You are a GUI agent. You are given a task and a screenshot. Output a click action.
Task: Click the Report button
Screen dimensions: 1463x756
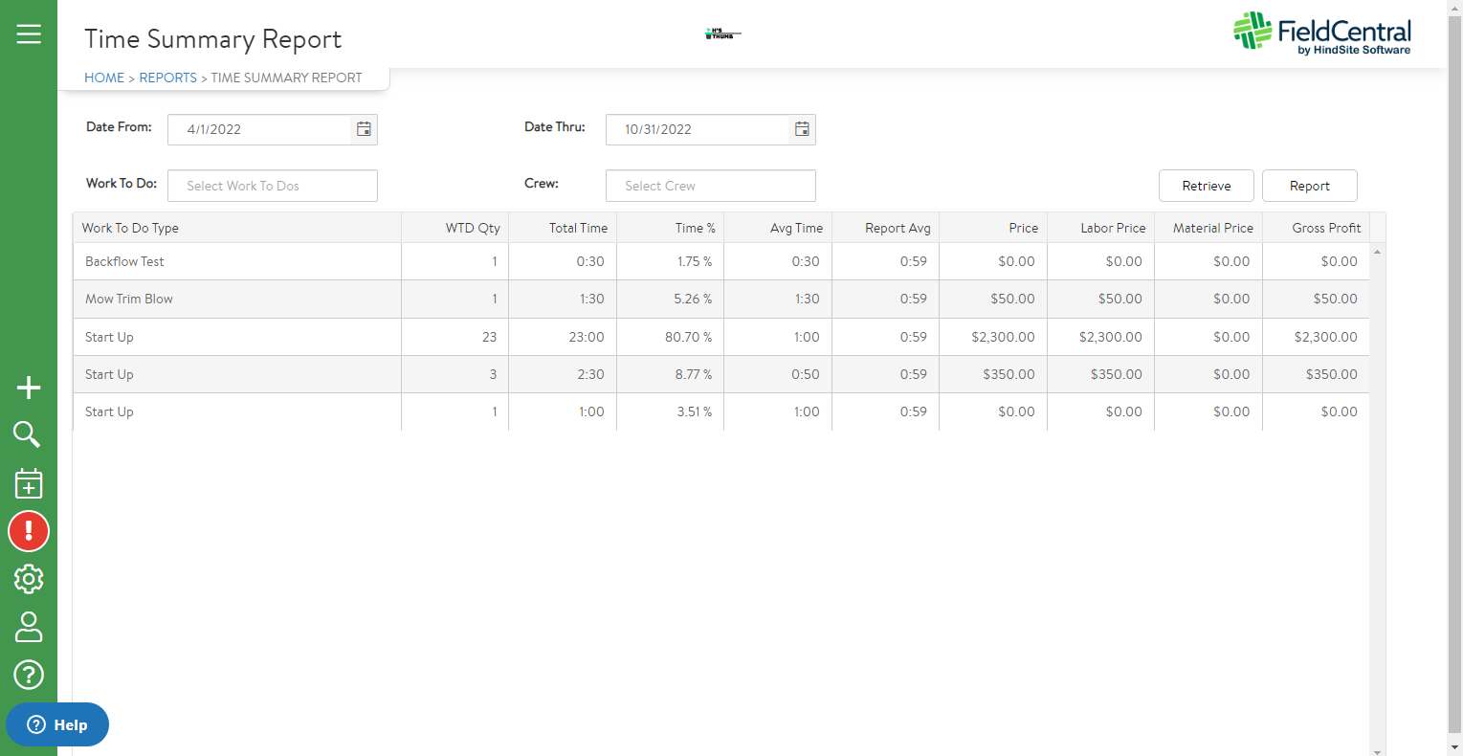1309,185
